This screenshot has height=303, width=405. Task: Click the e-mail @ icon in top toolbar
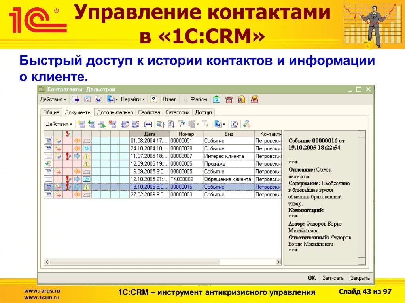(x=216, y=99)
